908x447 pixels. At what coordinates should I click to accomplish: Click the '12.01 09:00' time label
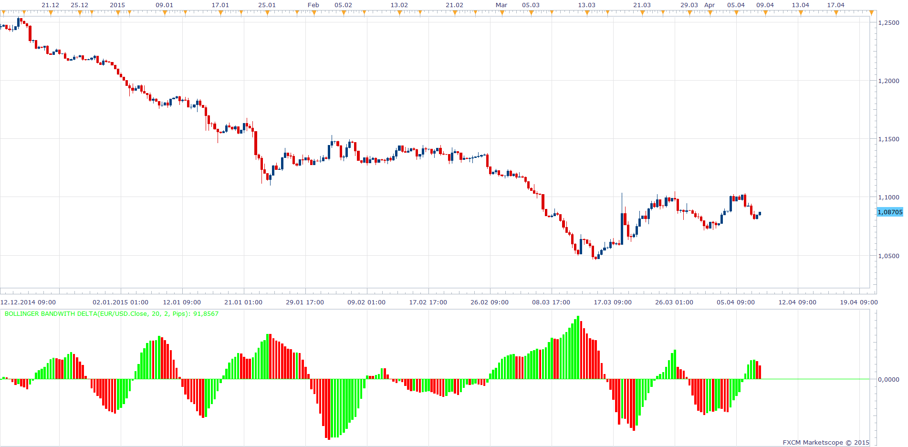pyautogui.click(x=182, y=302)
